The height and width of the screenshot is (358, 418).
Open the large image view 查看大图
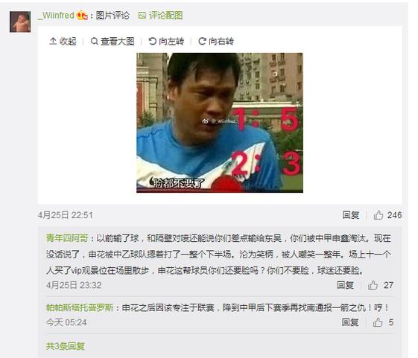click(x=113, y=41)
